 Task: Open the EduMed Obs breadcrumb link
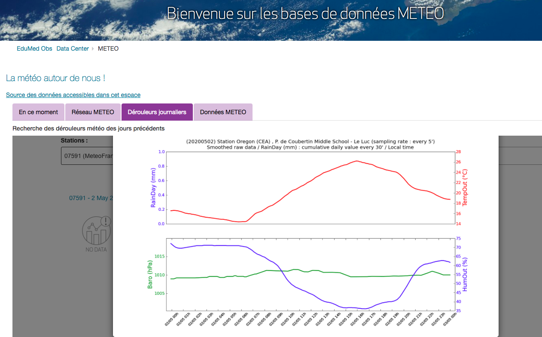pyautogui.click(x=34, y=49)
